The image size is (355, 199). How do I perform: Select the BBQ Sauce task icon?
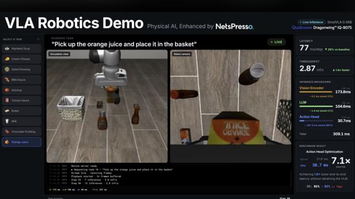tap(7, 80)
